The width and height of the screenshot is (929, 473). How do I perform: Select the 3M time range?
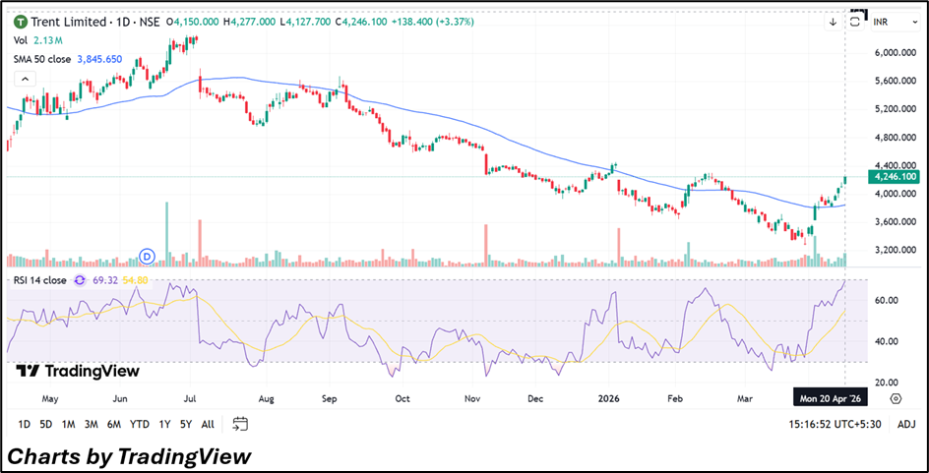tap(91, 424)
